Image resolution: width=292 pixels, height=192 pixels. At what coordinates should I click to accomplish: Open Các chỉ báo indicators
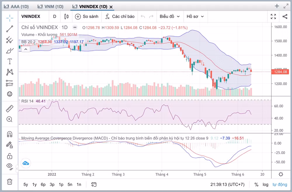click(x=120, y=17)
